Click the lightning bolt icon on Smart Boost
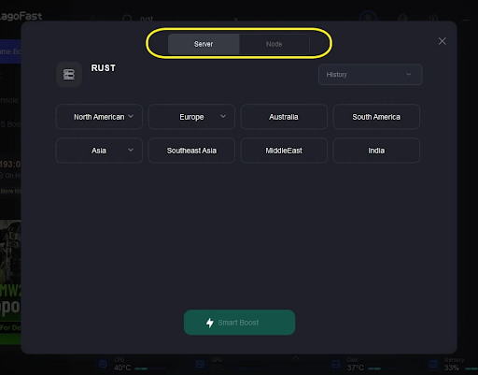 point(210,323)
